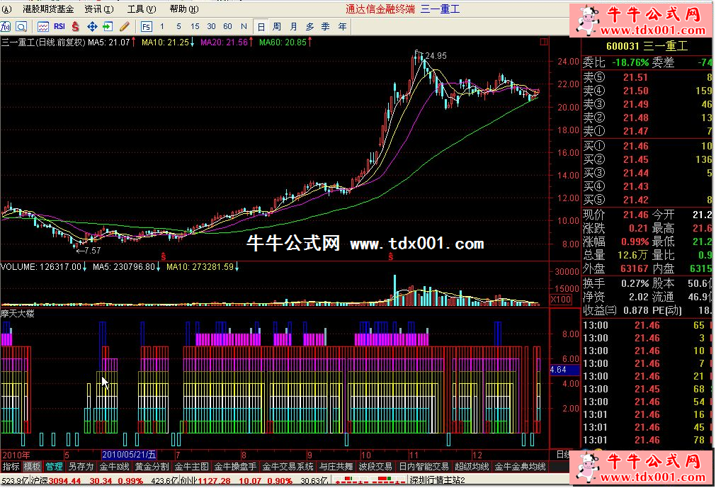The image size is (716, 488).
Task: Select the multi-day (多) period toggle
Action: coord(310,27)
